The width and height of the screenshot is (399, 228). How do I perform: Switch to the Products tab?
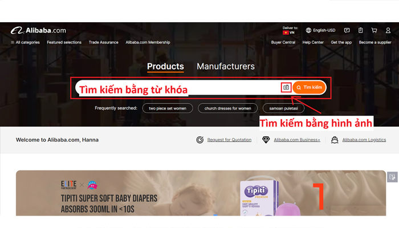165,67
